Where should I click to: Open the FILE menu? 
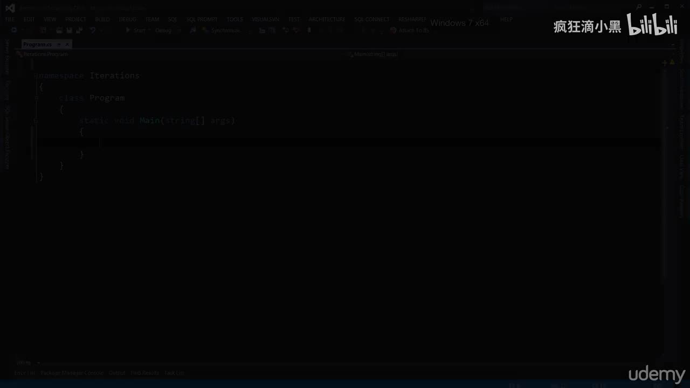pyautogui.click(x=10, y=19)
